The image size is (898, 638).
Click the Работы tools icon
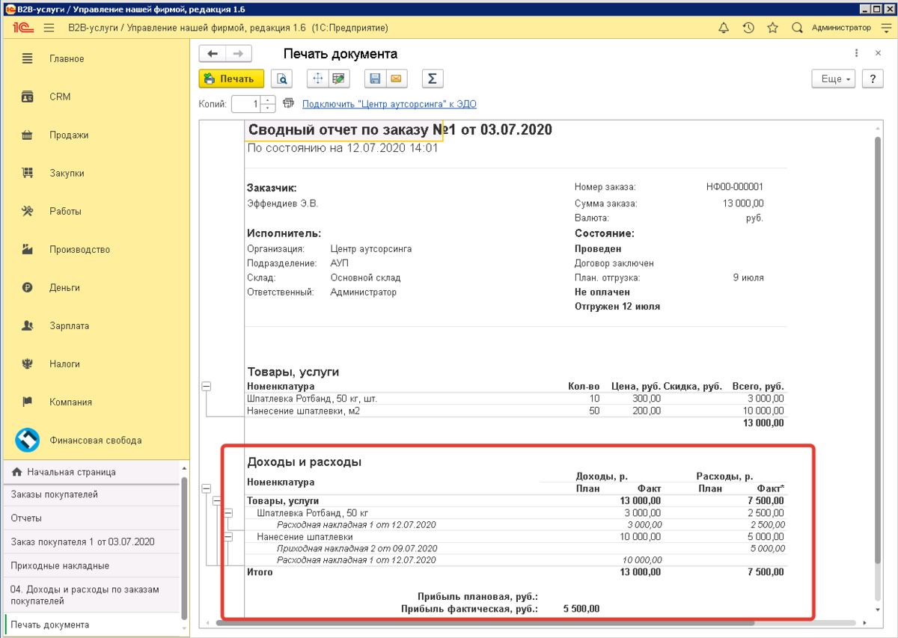28,211
